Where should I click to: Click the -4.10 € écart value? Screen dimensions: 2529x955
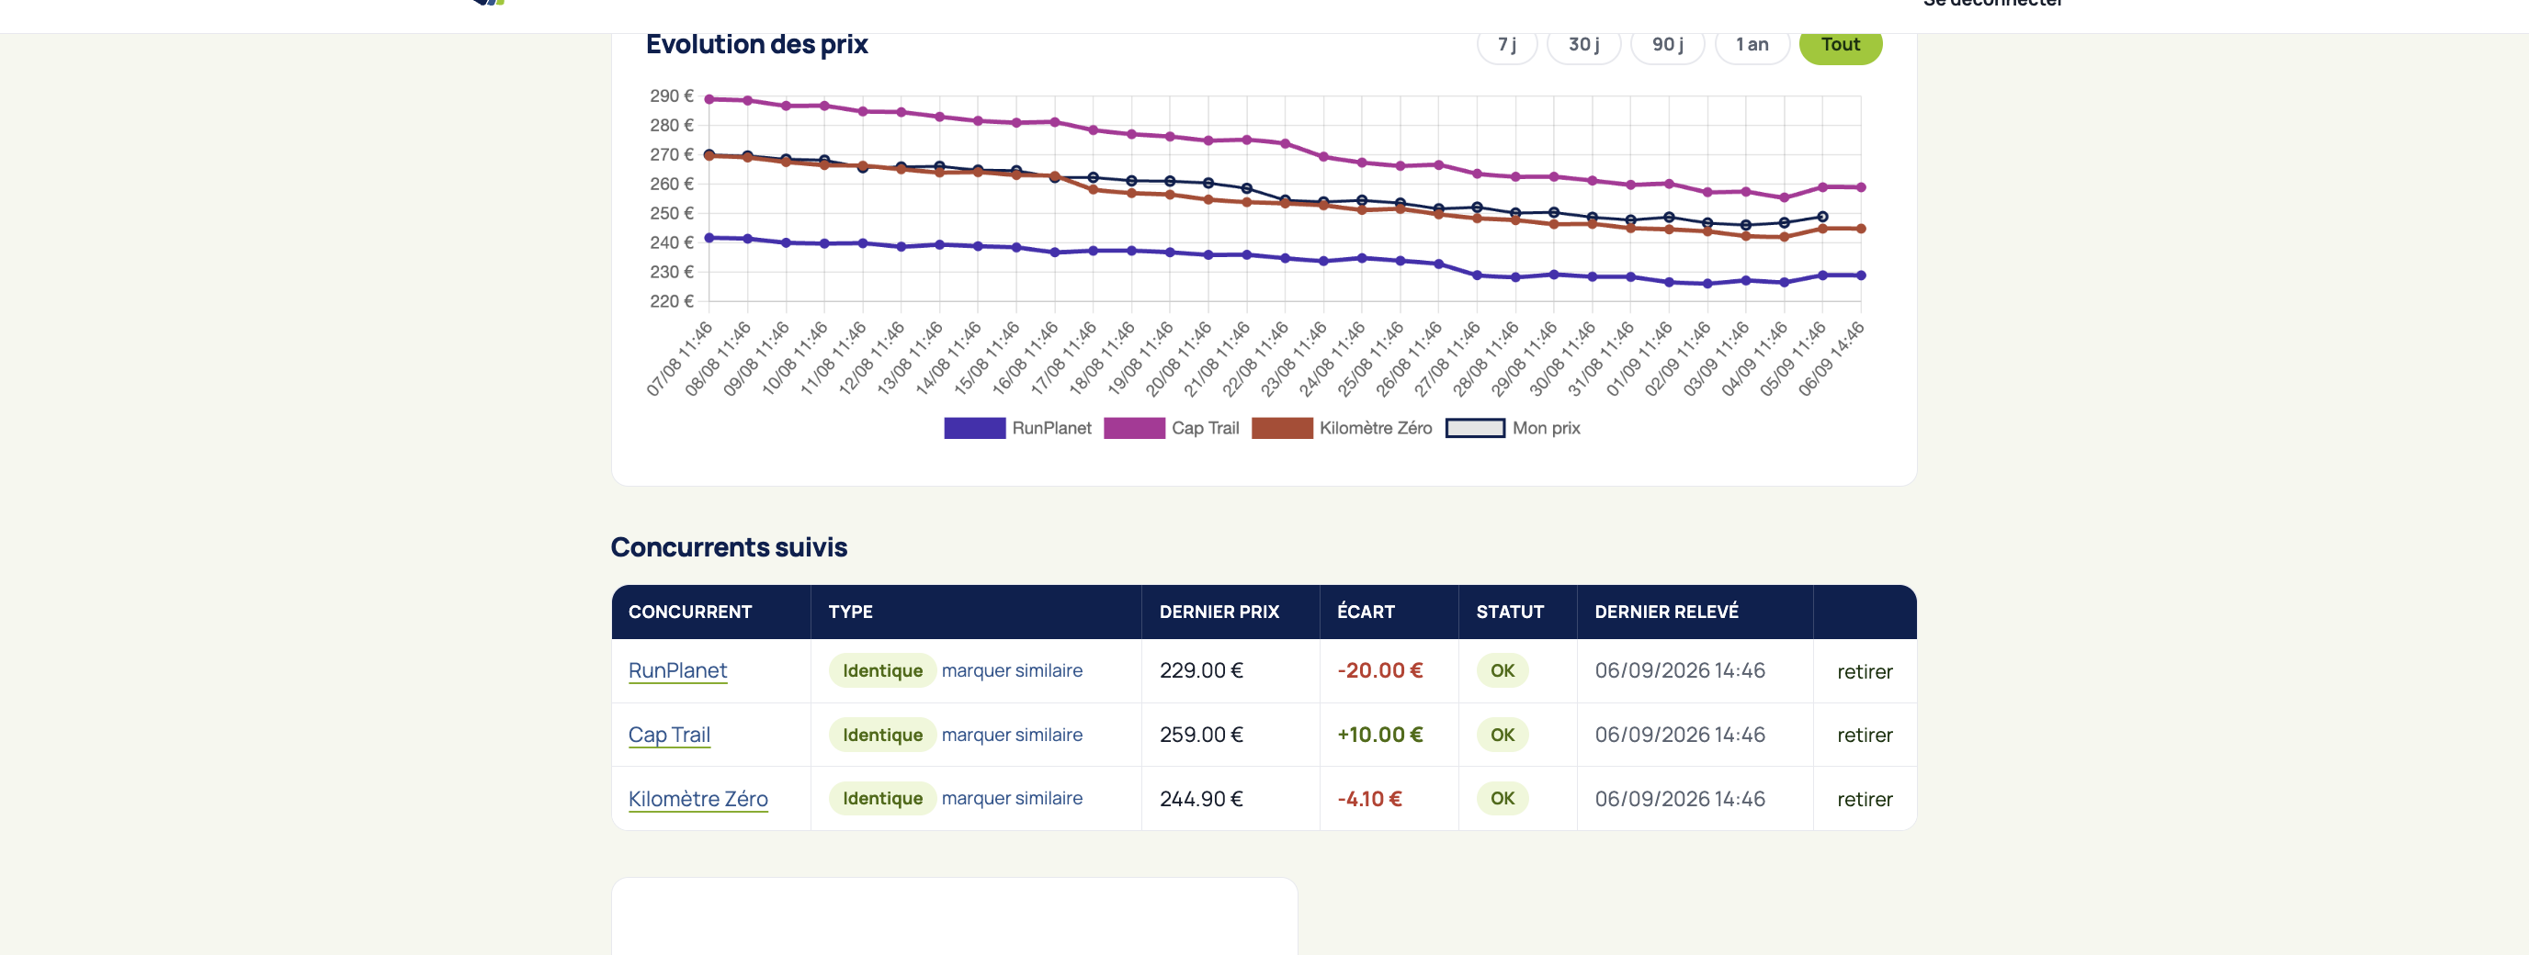(x=1368, y=799)
